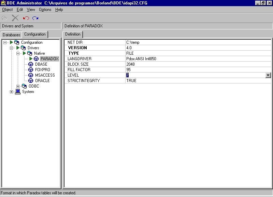
Task: Click the NET DIR parameter name
Action: [x=75, y=42]
